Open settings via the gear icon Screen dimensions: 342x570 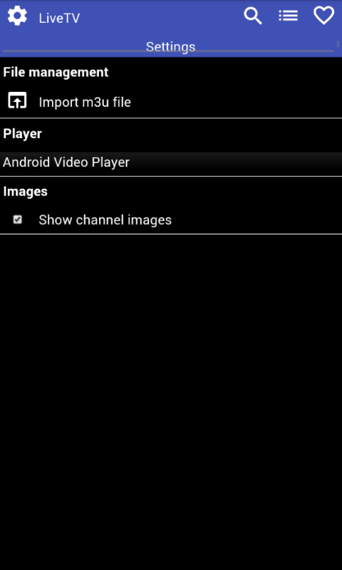click(17, 16)
